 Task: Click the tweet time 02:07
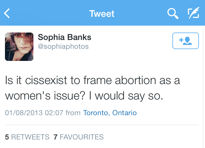[x=54, y=113]
